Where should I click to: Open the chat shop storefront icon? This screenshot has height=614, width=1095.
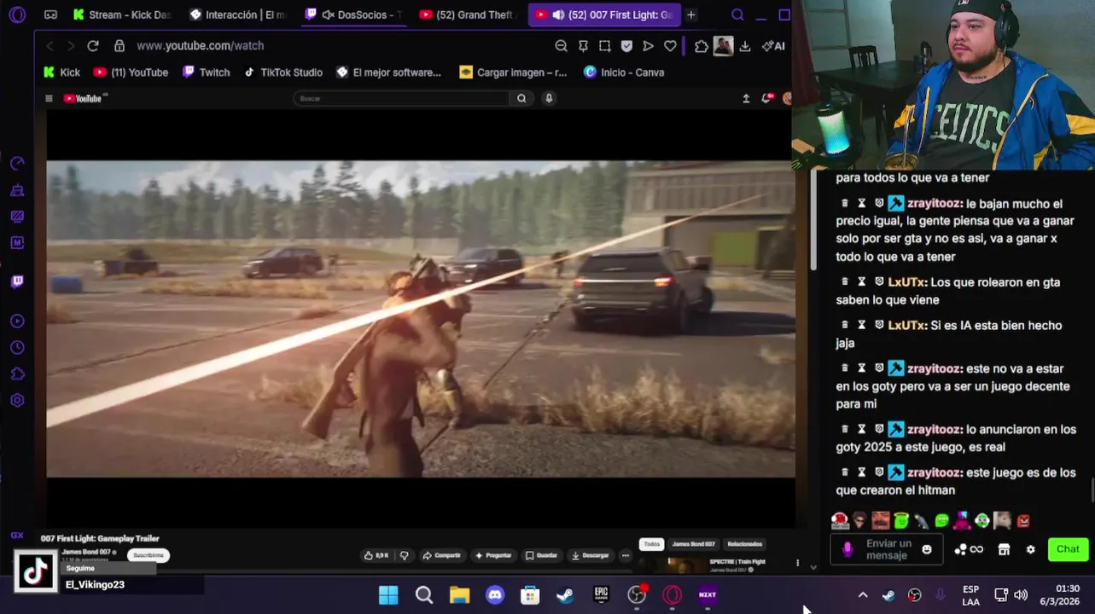tap(1004, 549)
